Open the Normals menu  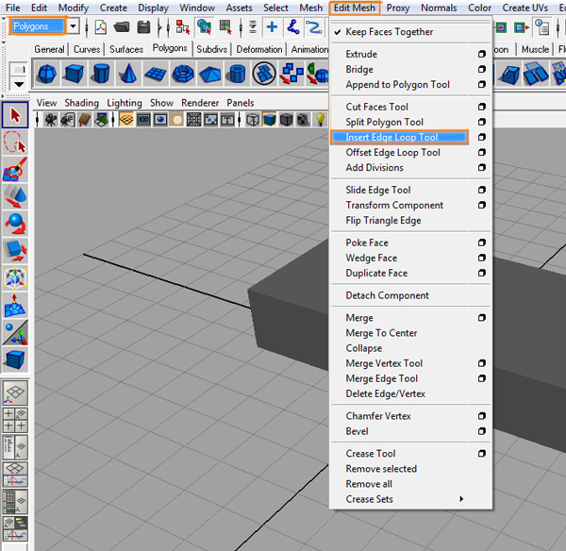pyautogui.click(x=439, y=8)
